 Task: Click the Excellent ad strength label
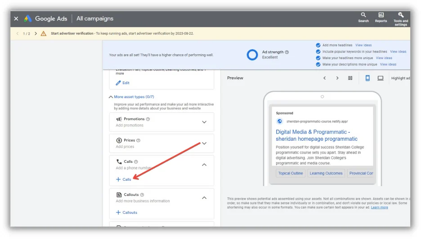[270, 57]
